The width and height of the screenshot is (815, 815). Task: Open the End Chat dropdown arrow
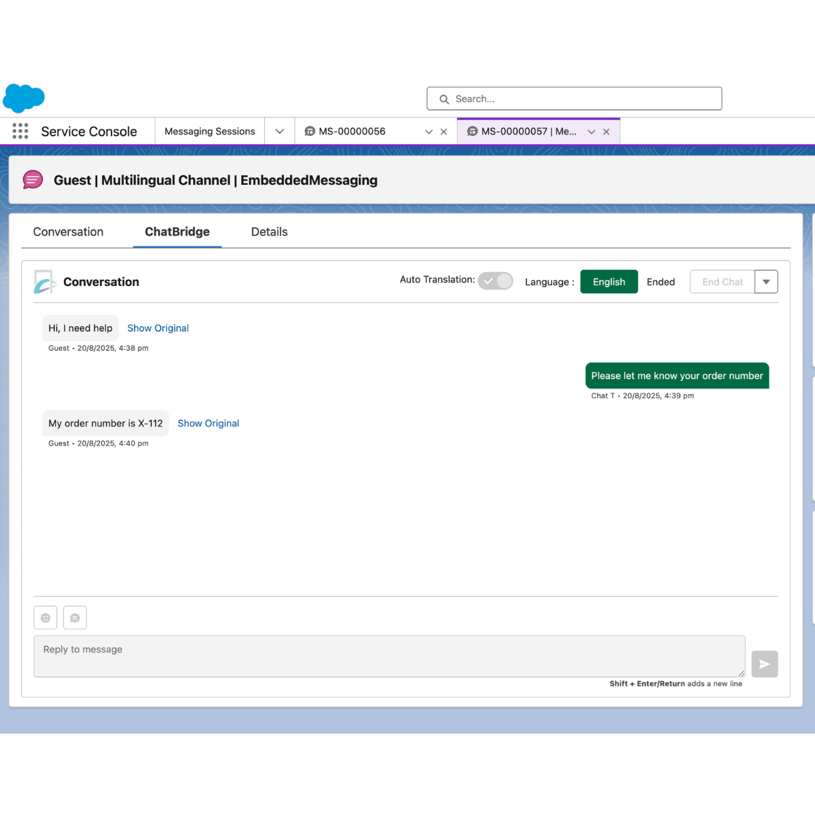(766, 282)
